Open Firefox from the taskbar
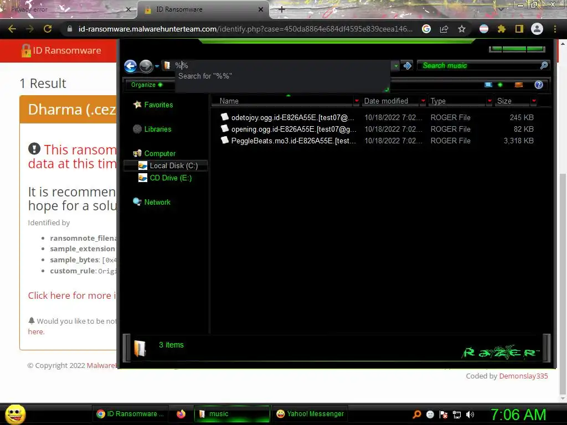This screenshot has height=425, width=567. 181,414
